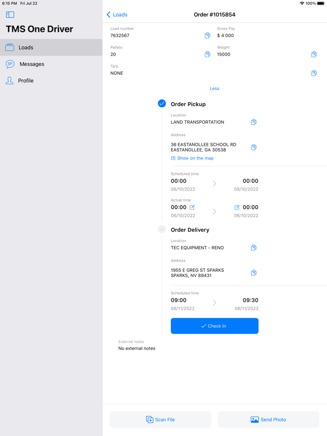Click the battery status icon
Image resolution: width=327 pixels, height=436 pixels.
(x=321, y=3)
